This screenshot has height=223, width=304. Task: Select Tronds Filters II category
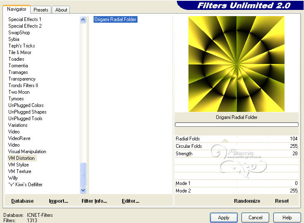tap(23, 85)
